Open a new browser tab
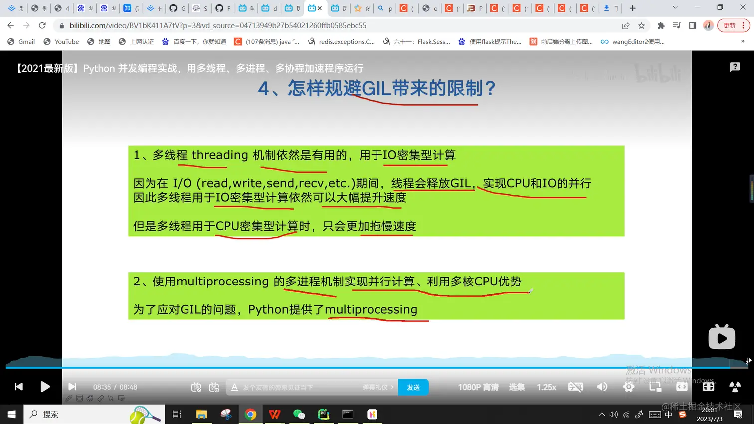This screenshot has width=754, height=424. point(632,8)
